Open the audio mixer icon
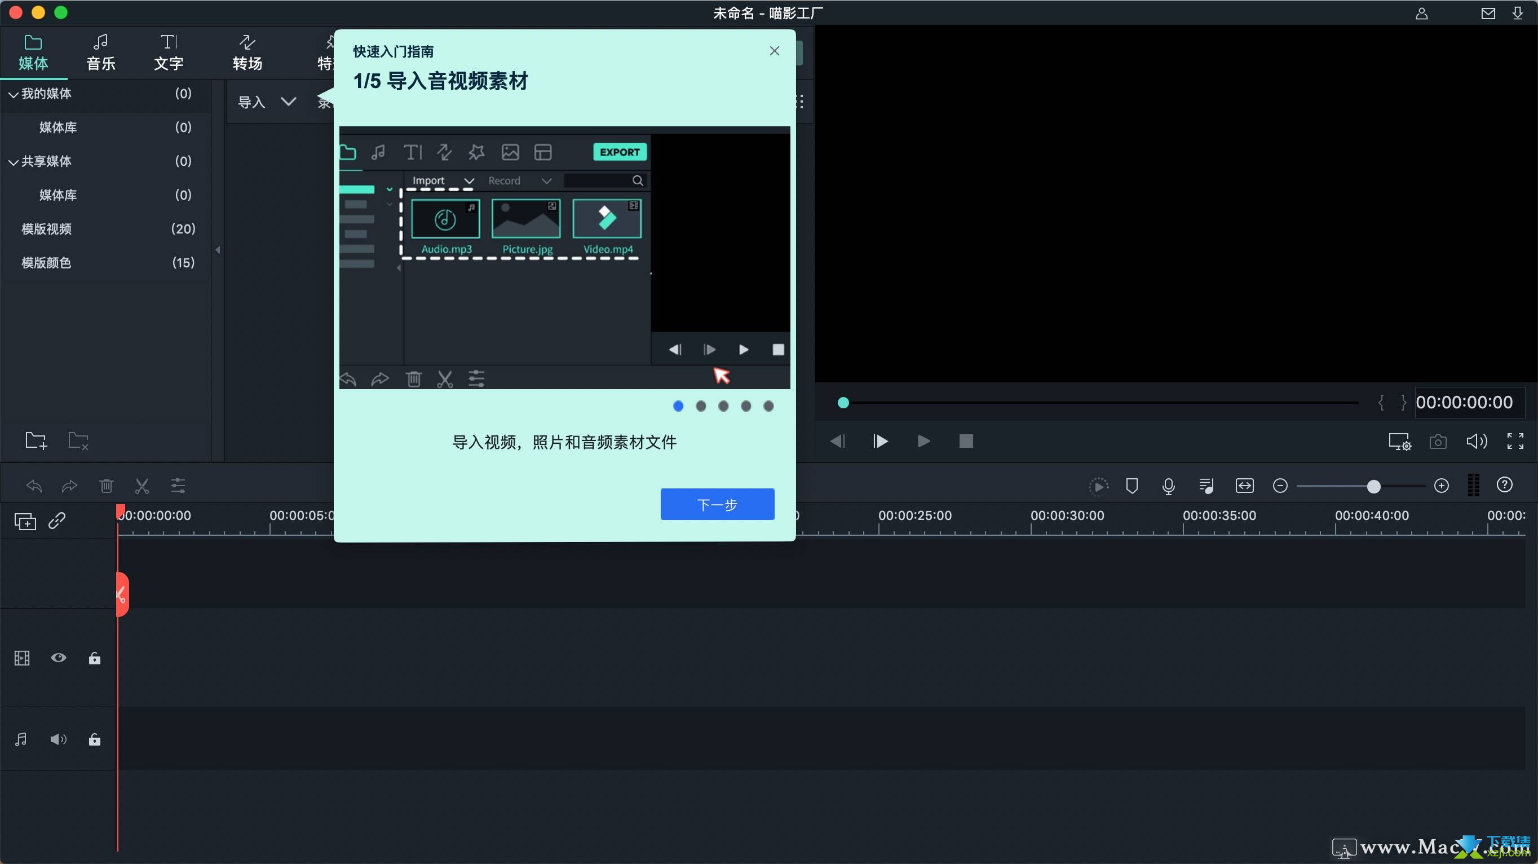The image size is (1538, 864). tap(1205, 486)
